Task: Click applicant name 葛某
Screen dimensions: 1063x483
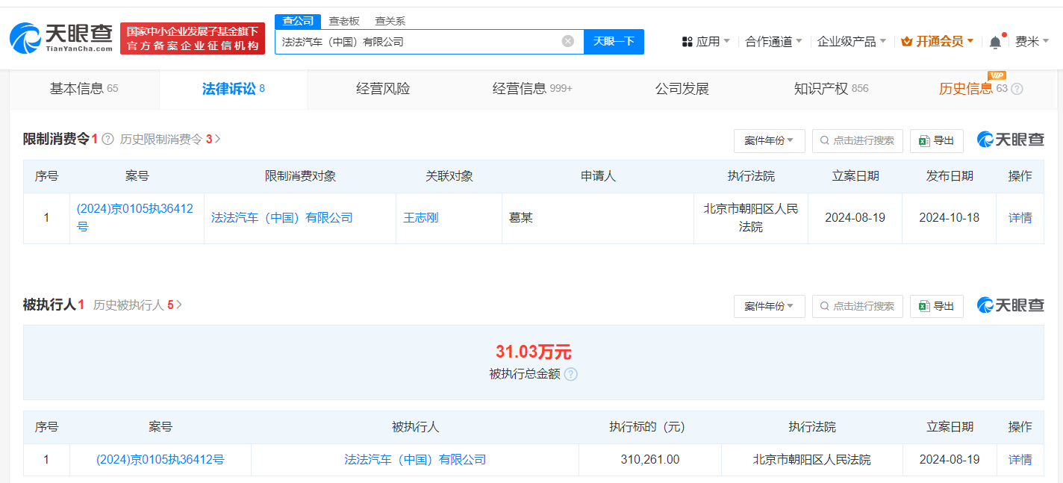Action: [x=521, y=218]
